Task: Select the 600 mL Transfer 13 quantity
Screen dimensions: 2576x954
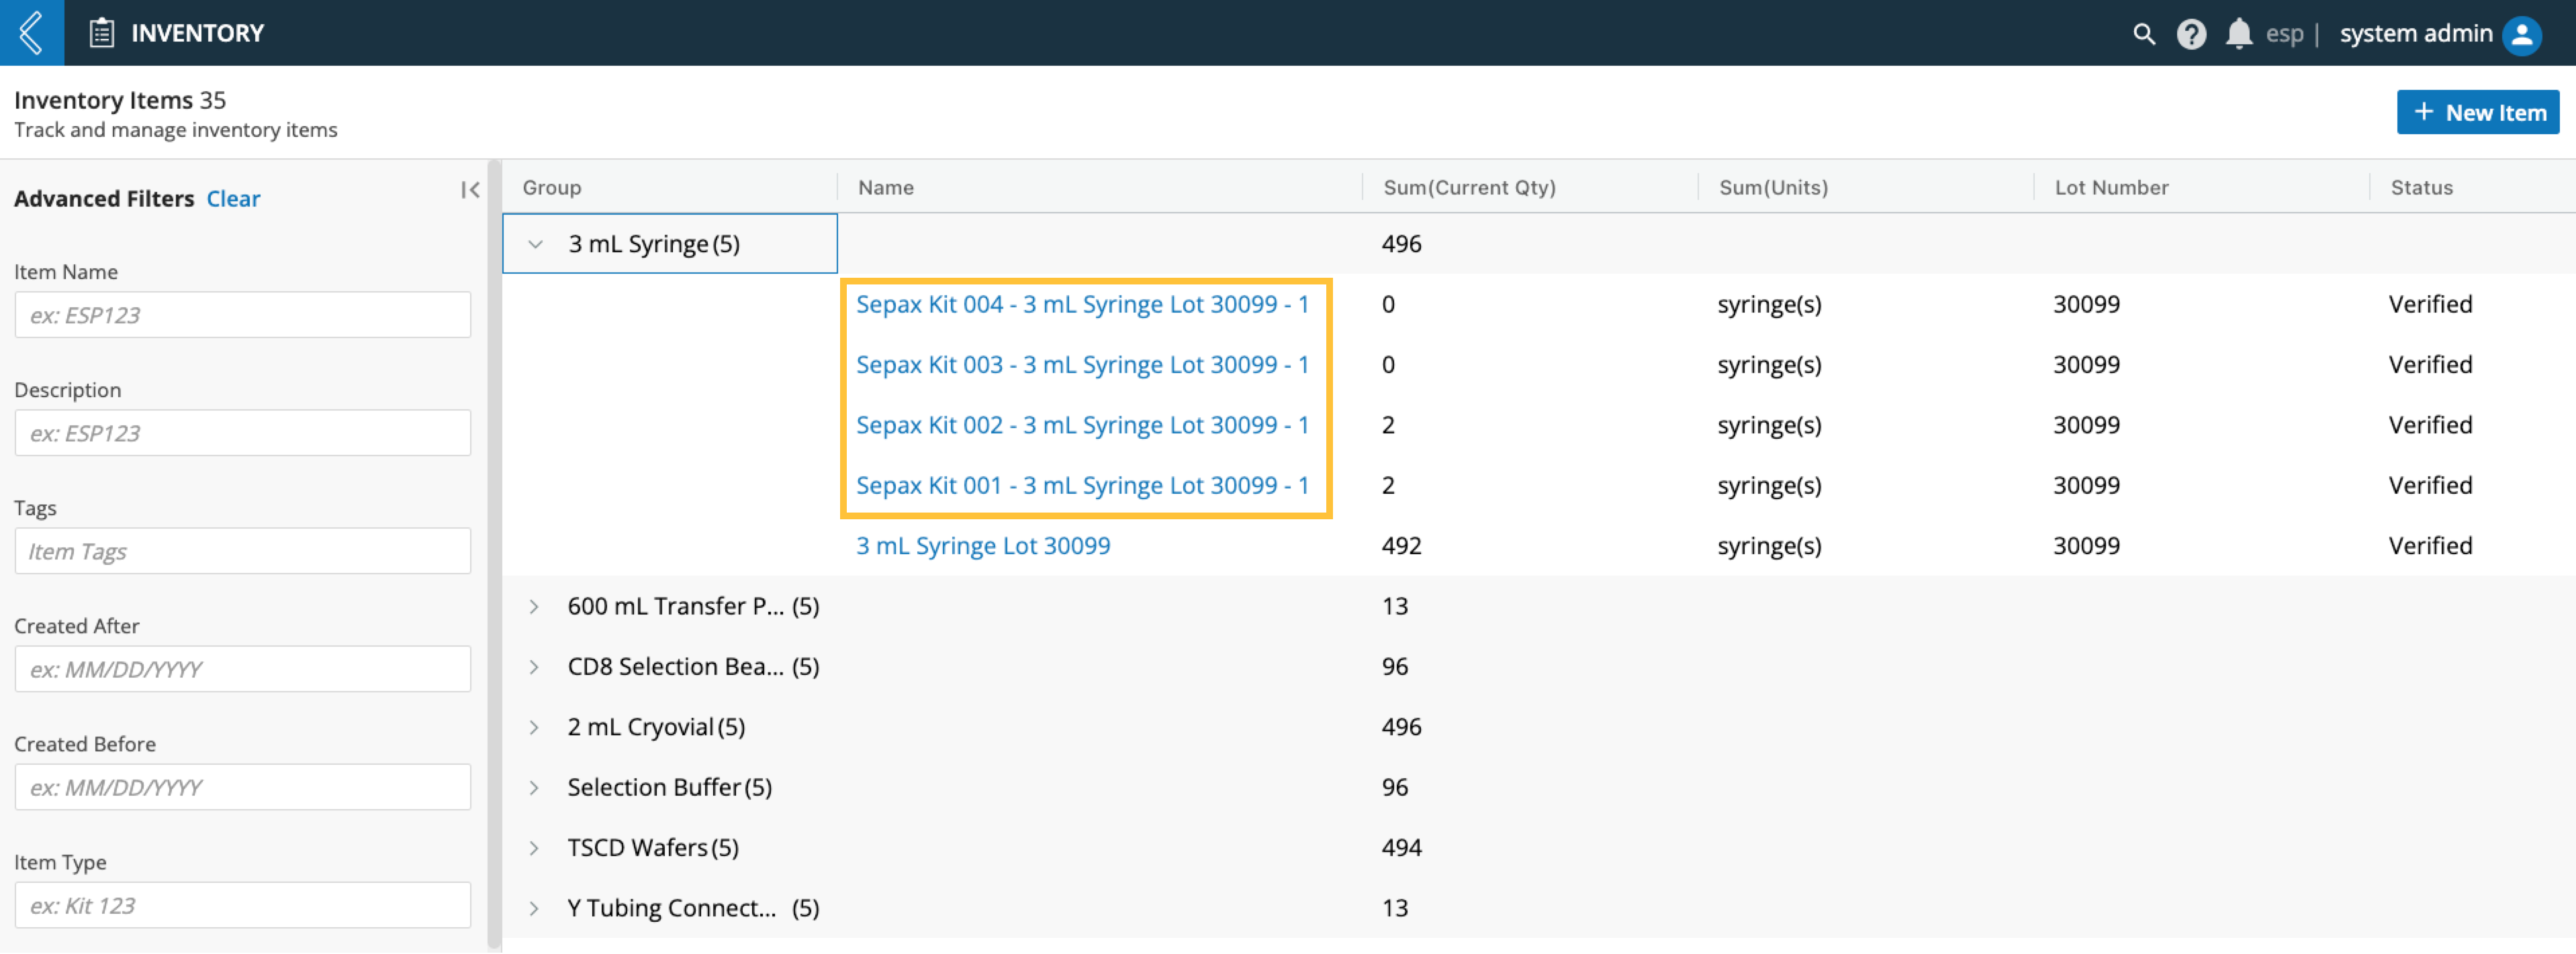Action: point(1394,606)
